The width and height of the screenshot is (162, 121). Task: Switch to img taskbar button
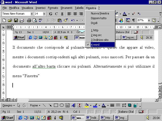tap(121, 118)
